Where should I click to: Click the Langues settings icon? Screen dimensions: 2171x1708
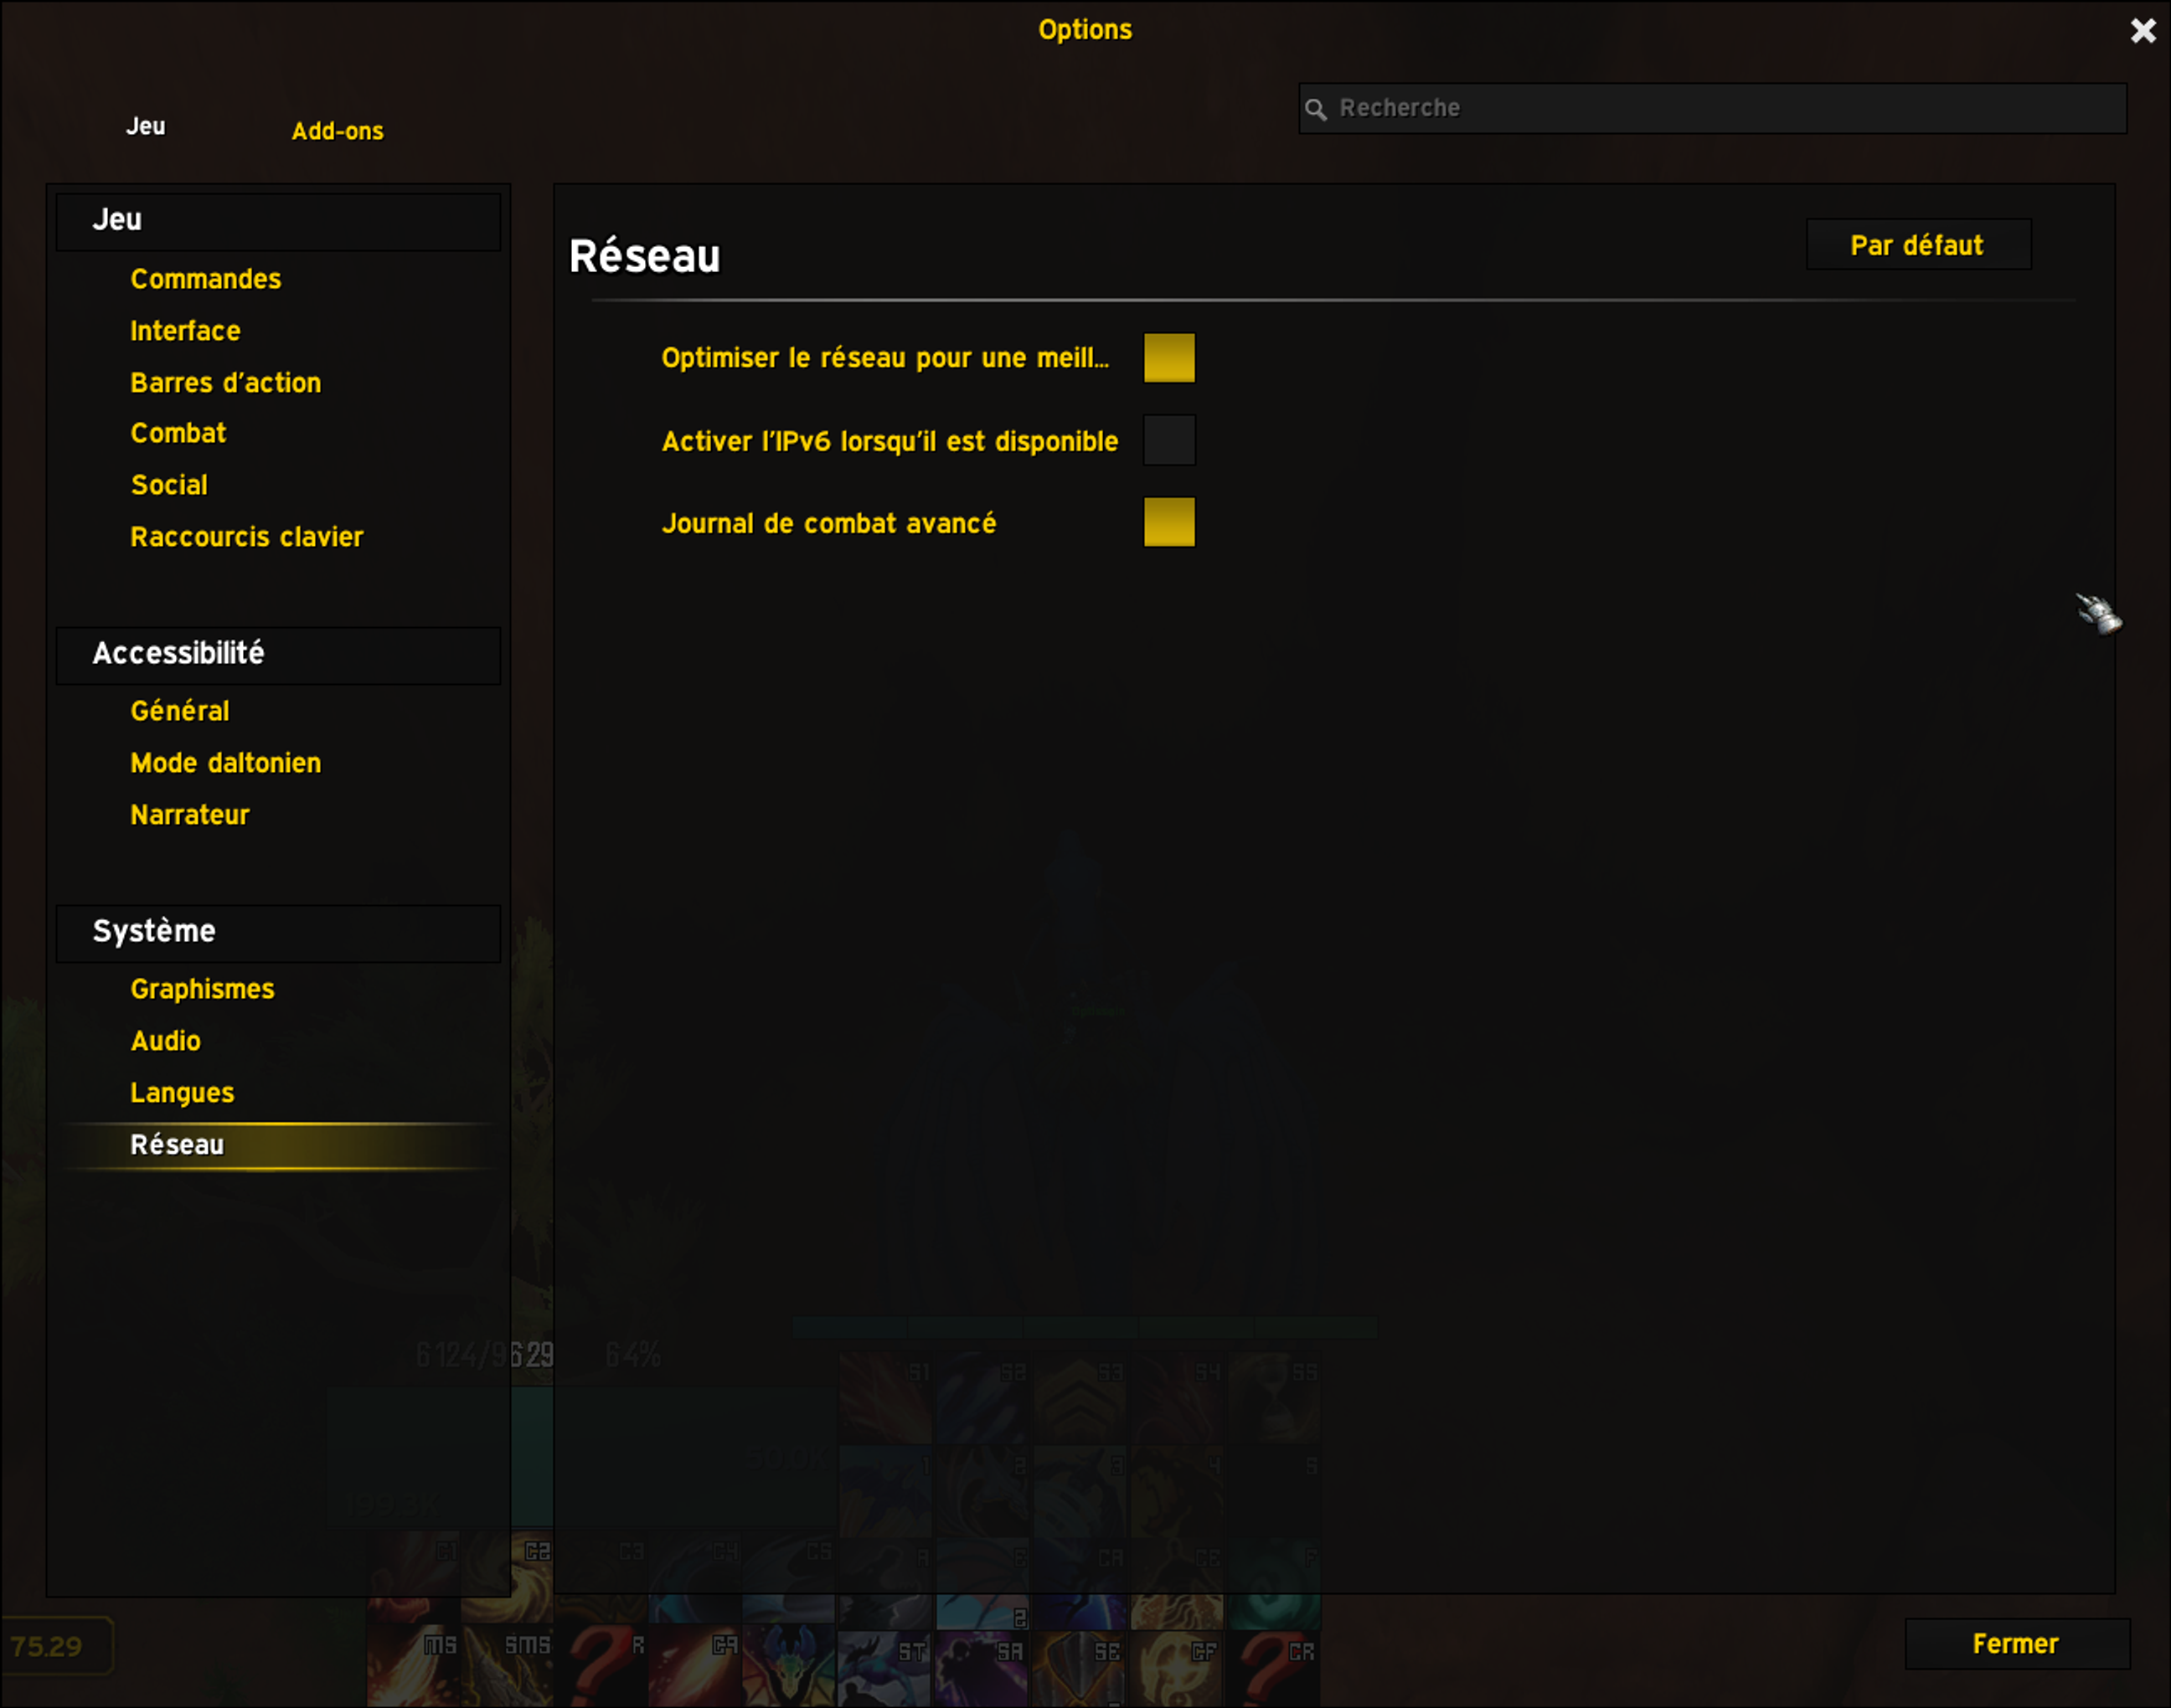tap(180, 1090)
